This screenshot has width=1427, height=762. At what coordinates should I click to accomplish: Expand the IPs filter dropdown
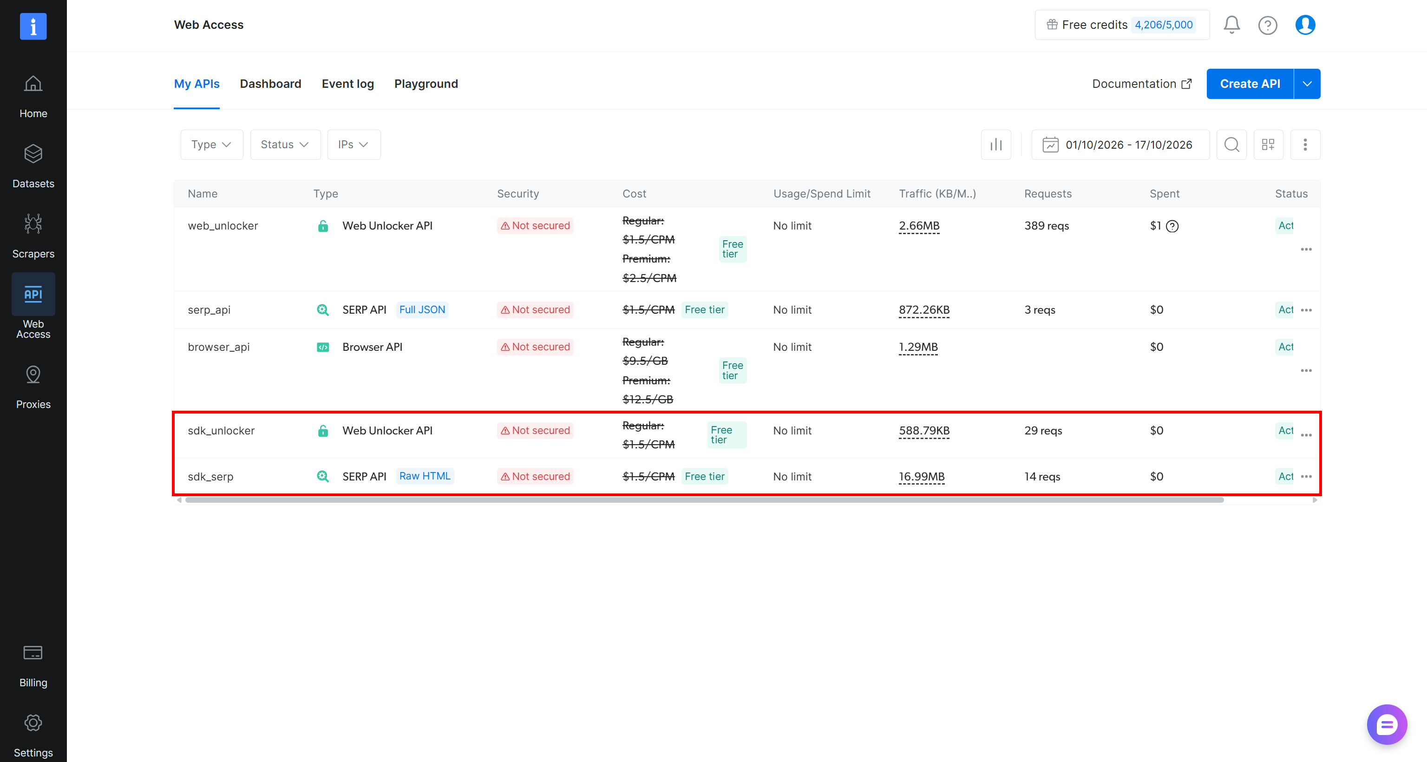pyautogui.click(x=354, y=145)
